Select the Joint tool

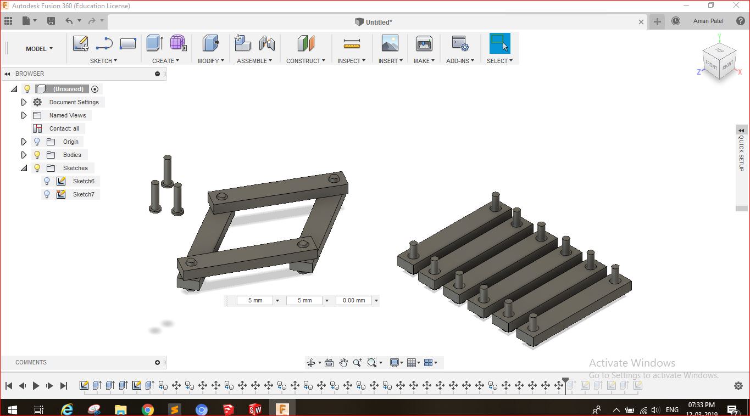[266, 43]
